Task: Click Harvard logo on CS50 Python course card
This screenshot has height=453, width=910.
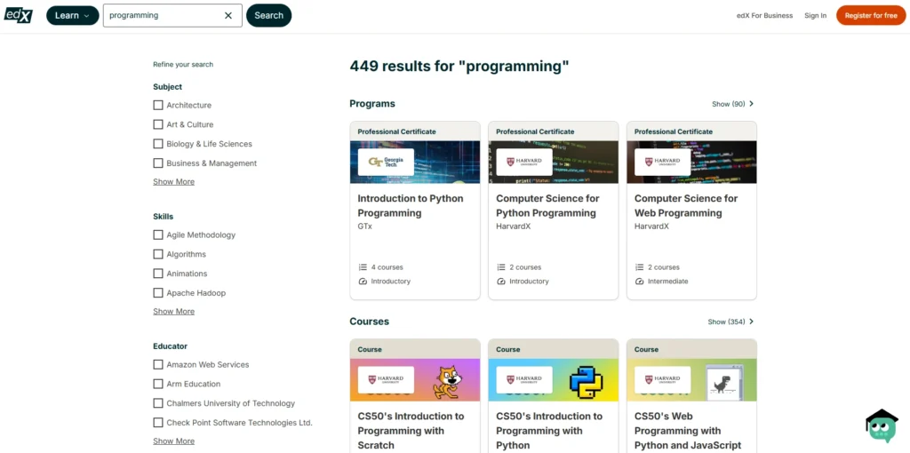Action: coord(524,380)
